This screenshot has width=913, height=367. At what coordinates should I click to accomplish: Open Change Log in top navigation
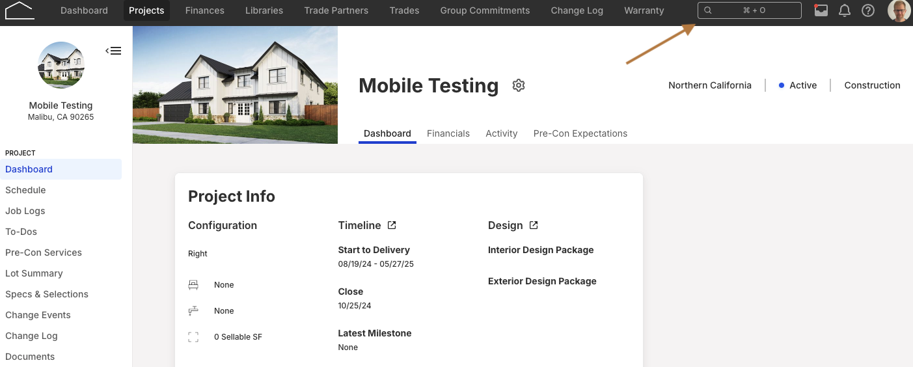[577, 10]
